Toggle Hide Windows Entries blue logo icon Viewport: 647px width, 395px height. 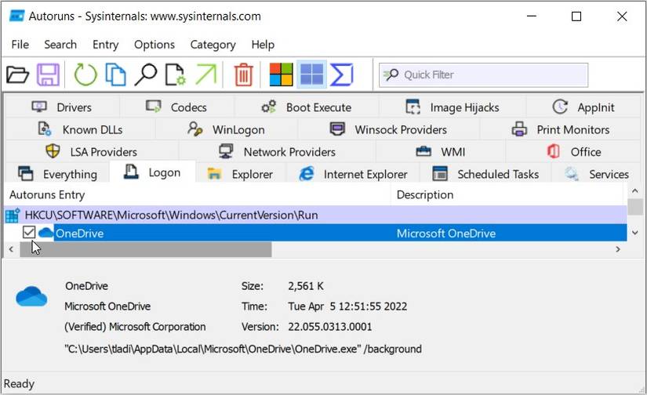312,74
